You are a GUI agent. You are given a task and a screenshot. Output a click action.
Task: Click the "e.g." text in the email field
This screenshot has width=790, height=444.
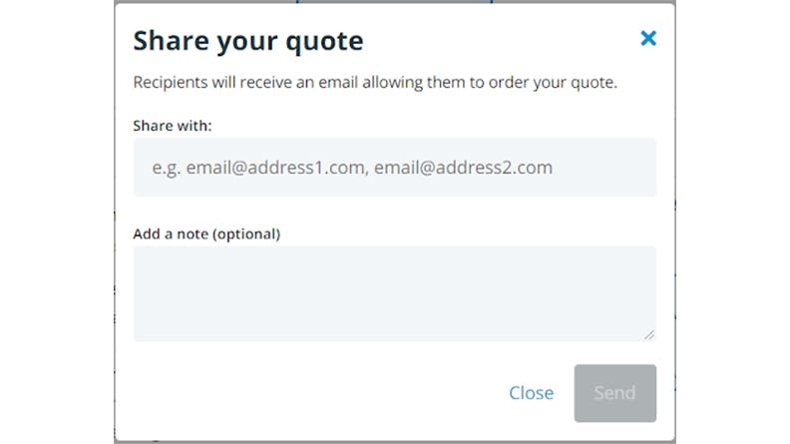point(166,168)
